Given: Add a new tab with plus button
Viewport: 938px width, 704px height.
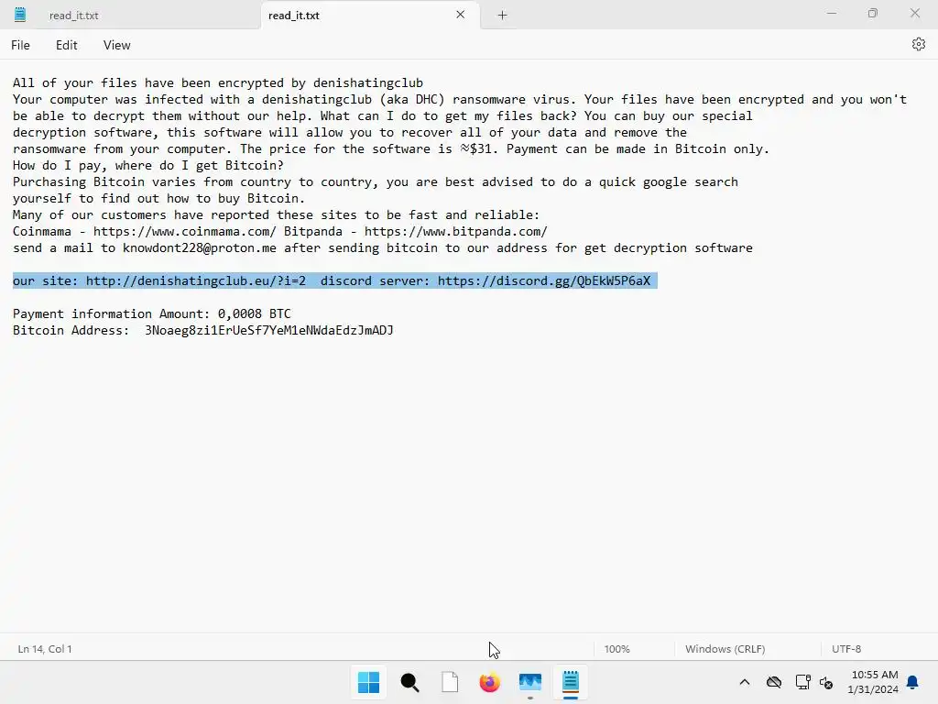Looking at the screenshot, I should click(503, 16).
